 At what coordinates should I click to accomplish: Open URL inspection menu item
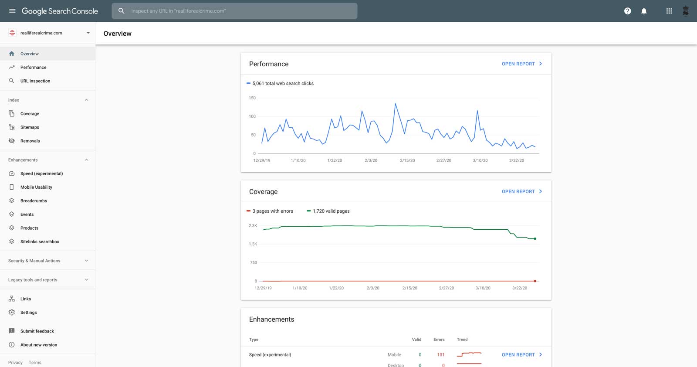pos(47,81)
